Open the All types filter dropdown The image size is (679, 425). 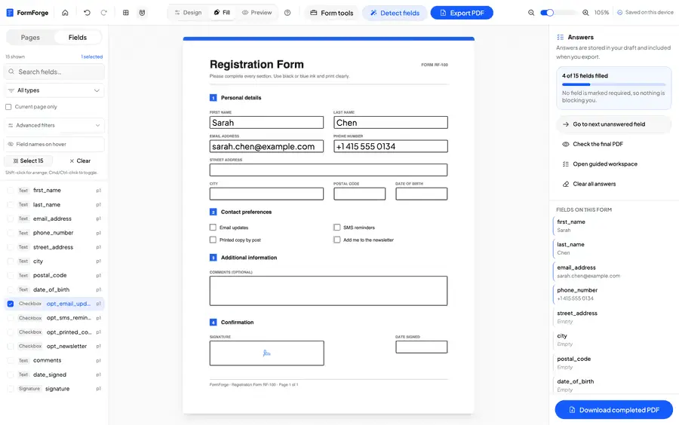(x=54, y=90)
